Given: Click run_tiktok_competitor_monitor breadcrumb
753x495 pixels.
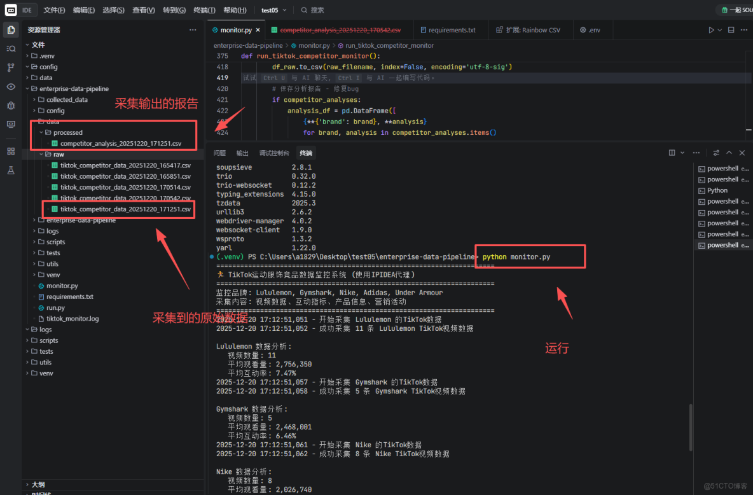Looking at the screenshot, I should [389, 46].
